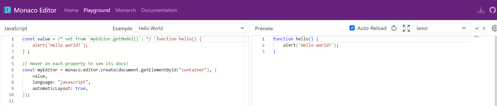The height and width of the screenshot is (106, 497).
Task: Click line number 1 in JavaScript editor
Action: coord(12,39)
